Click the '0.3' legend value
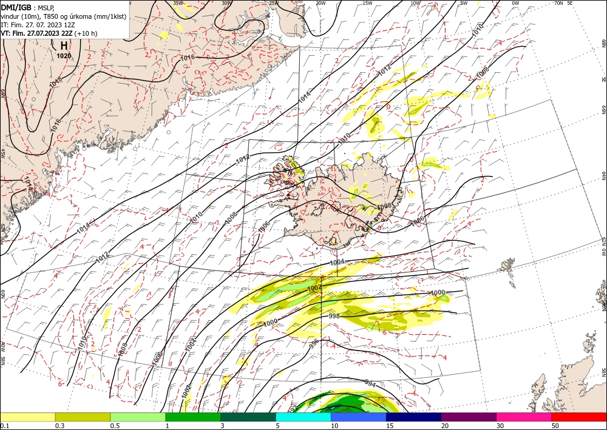Image resolution: width=607 pixels, height=430 pixels. [59, 426]
